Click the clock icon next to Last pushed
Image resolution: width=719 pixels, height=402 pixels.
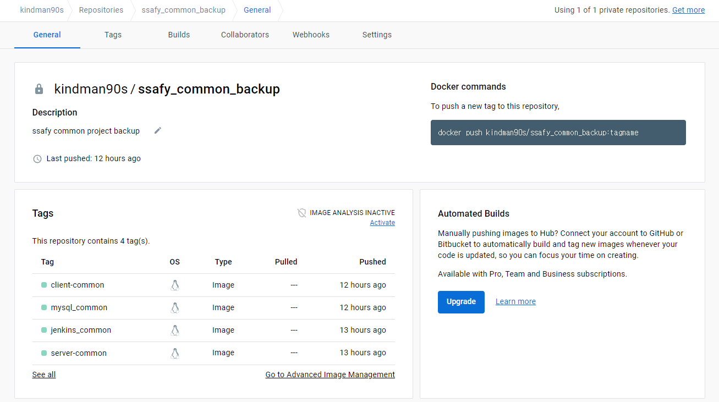tap(37, 159)
